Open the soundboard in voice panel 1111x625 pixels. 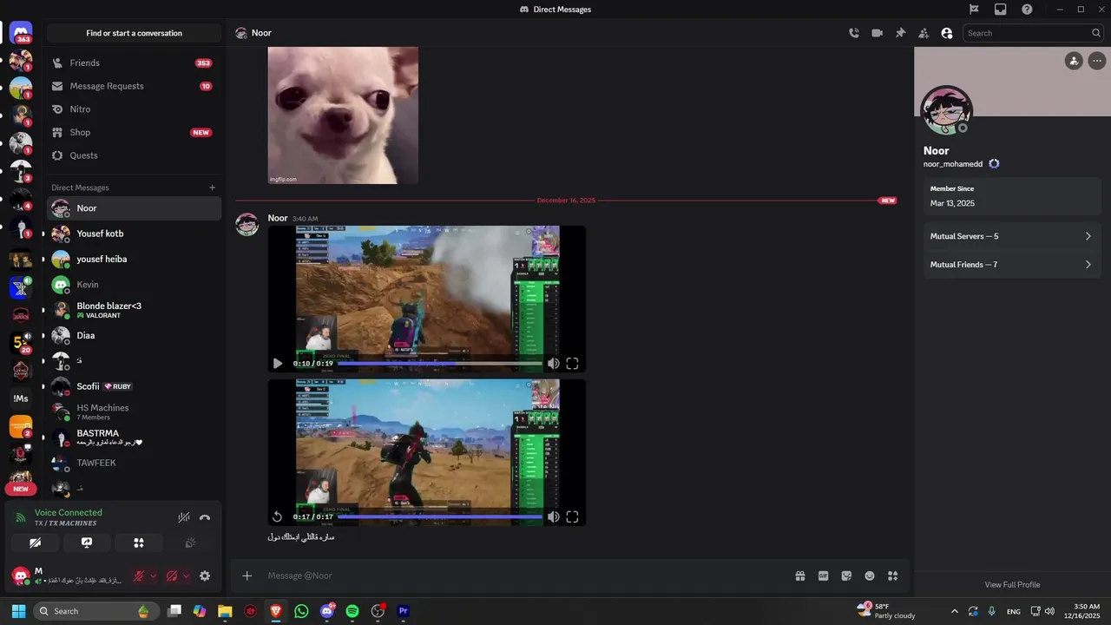pyautogui.click(x=190, y=543)
